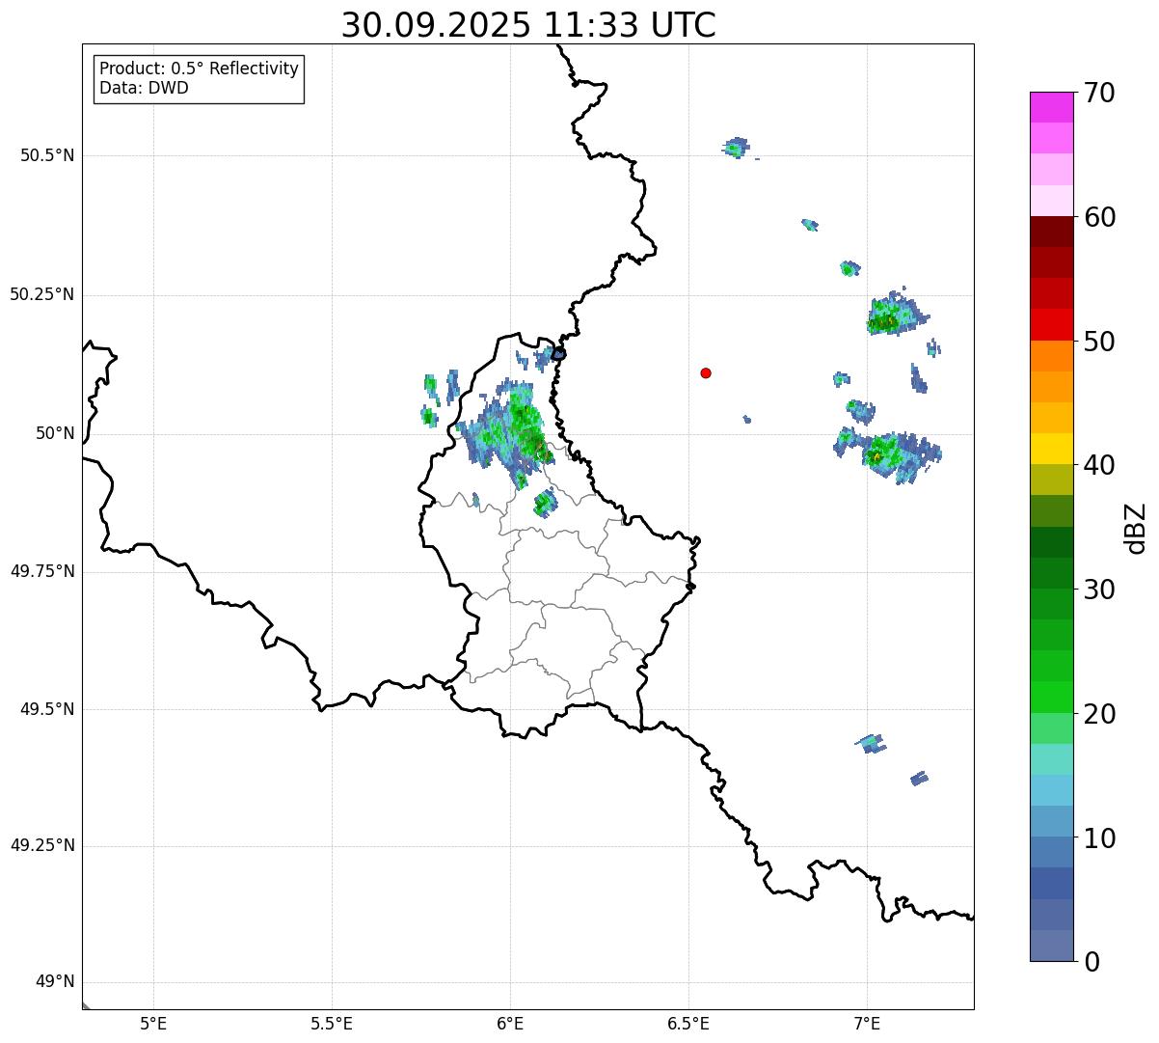Click the latitude label 50°N
The width and height of the screenshot is (1159, 1043).
pos(55,433)
